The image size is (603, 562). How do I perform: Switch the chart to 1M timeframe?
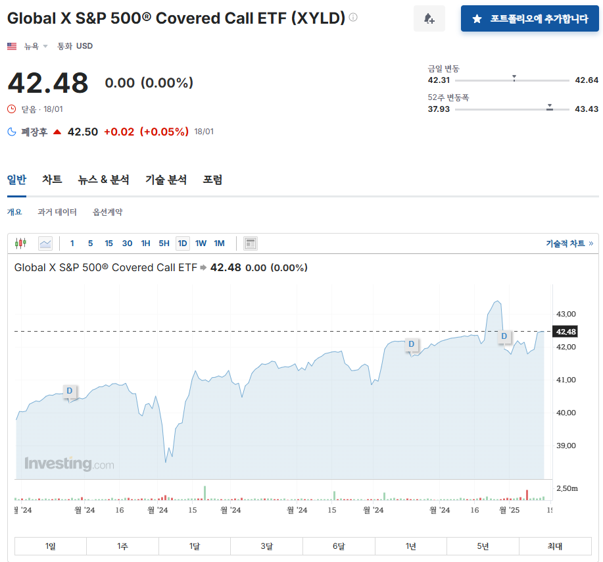(x=219, y=243)
